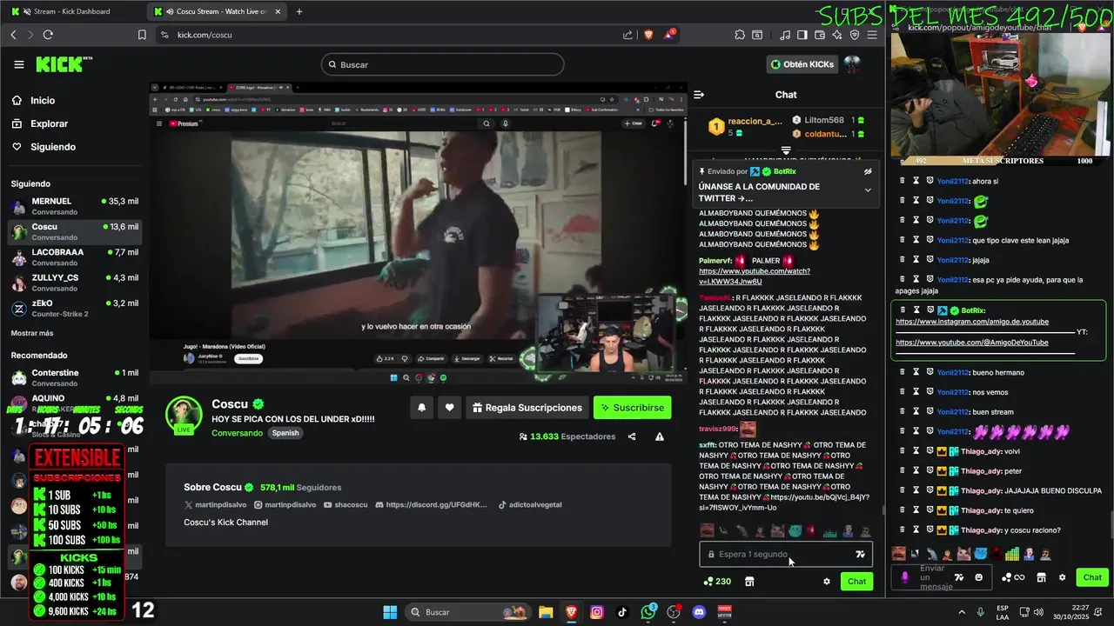Open the 230 channel points balance
The image size is (1114, 626).
tap(717, 582)
